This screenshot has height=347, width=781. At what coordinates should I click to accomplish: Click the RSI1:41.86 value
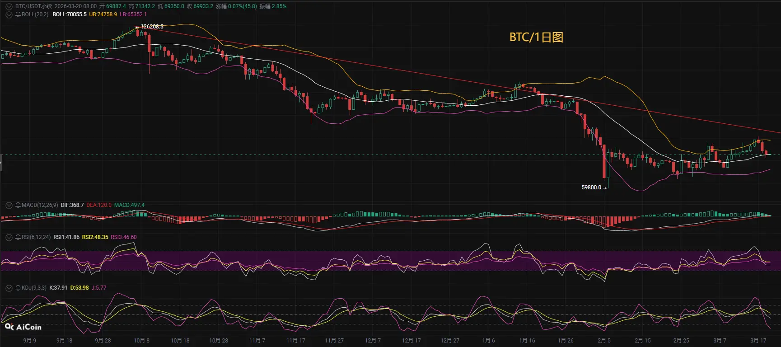click(x=66, y=237)
